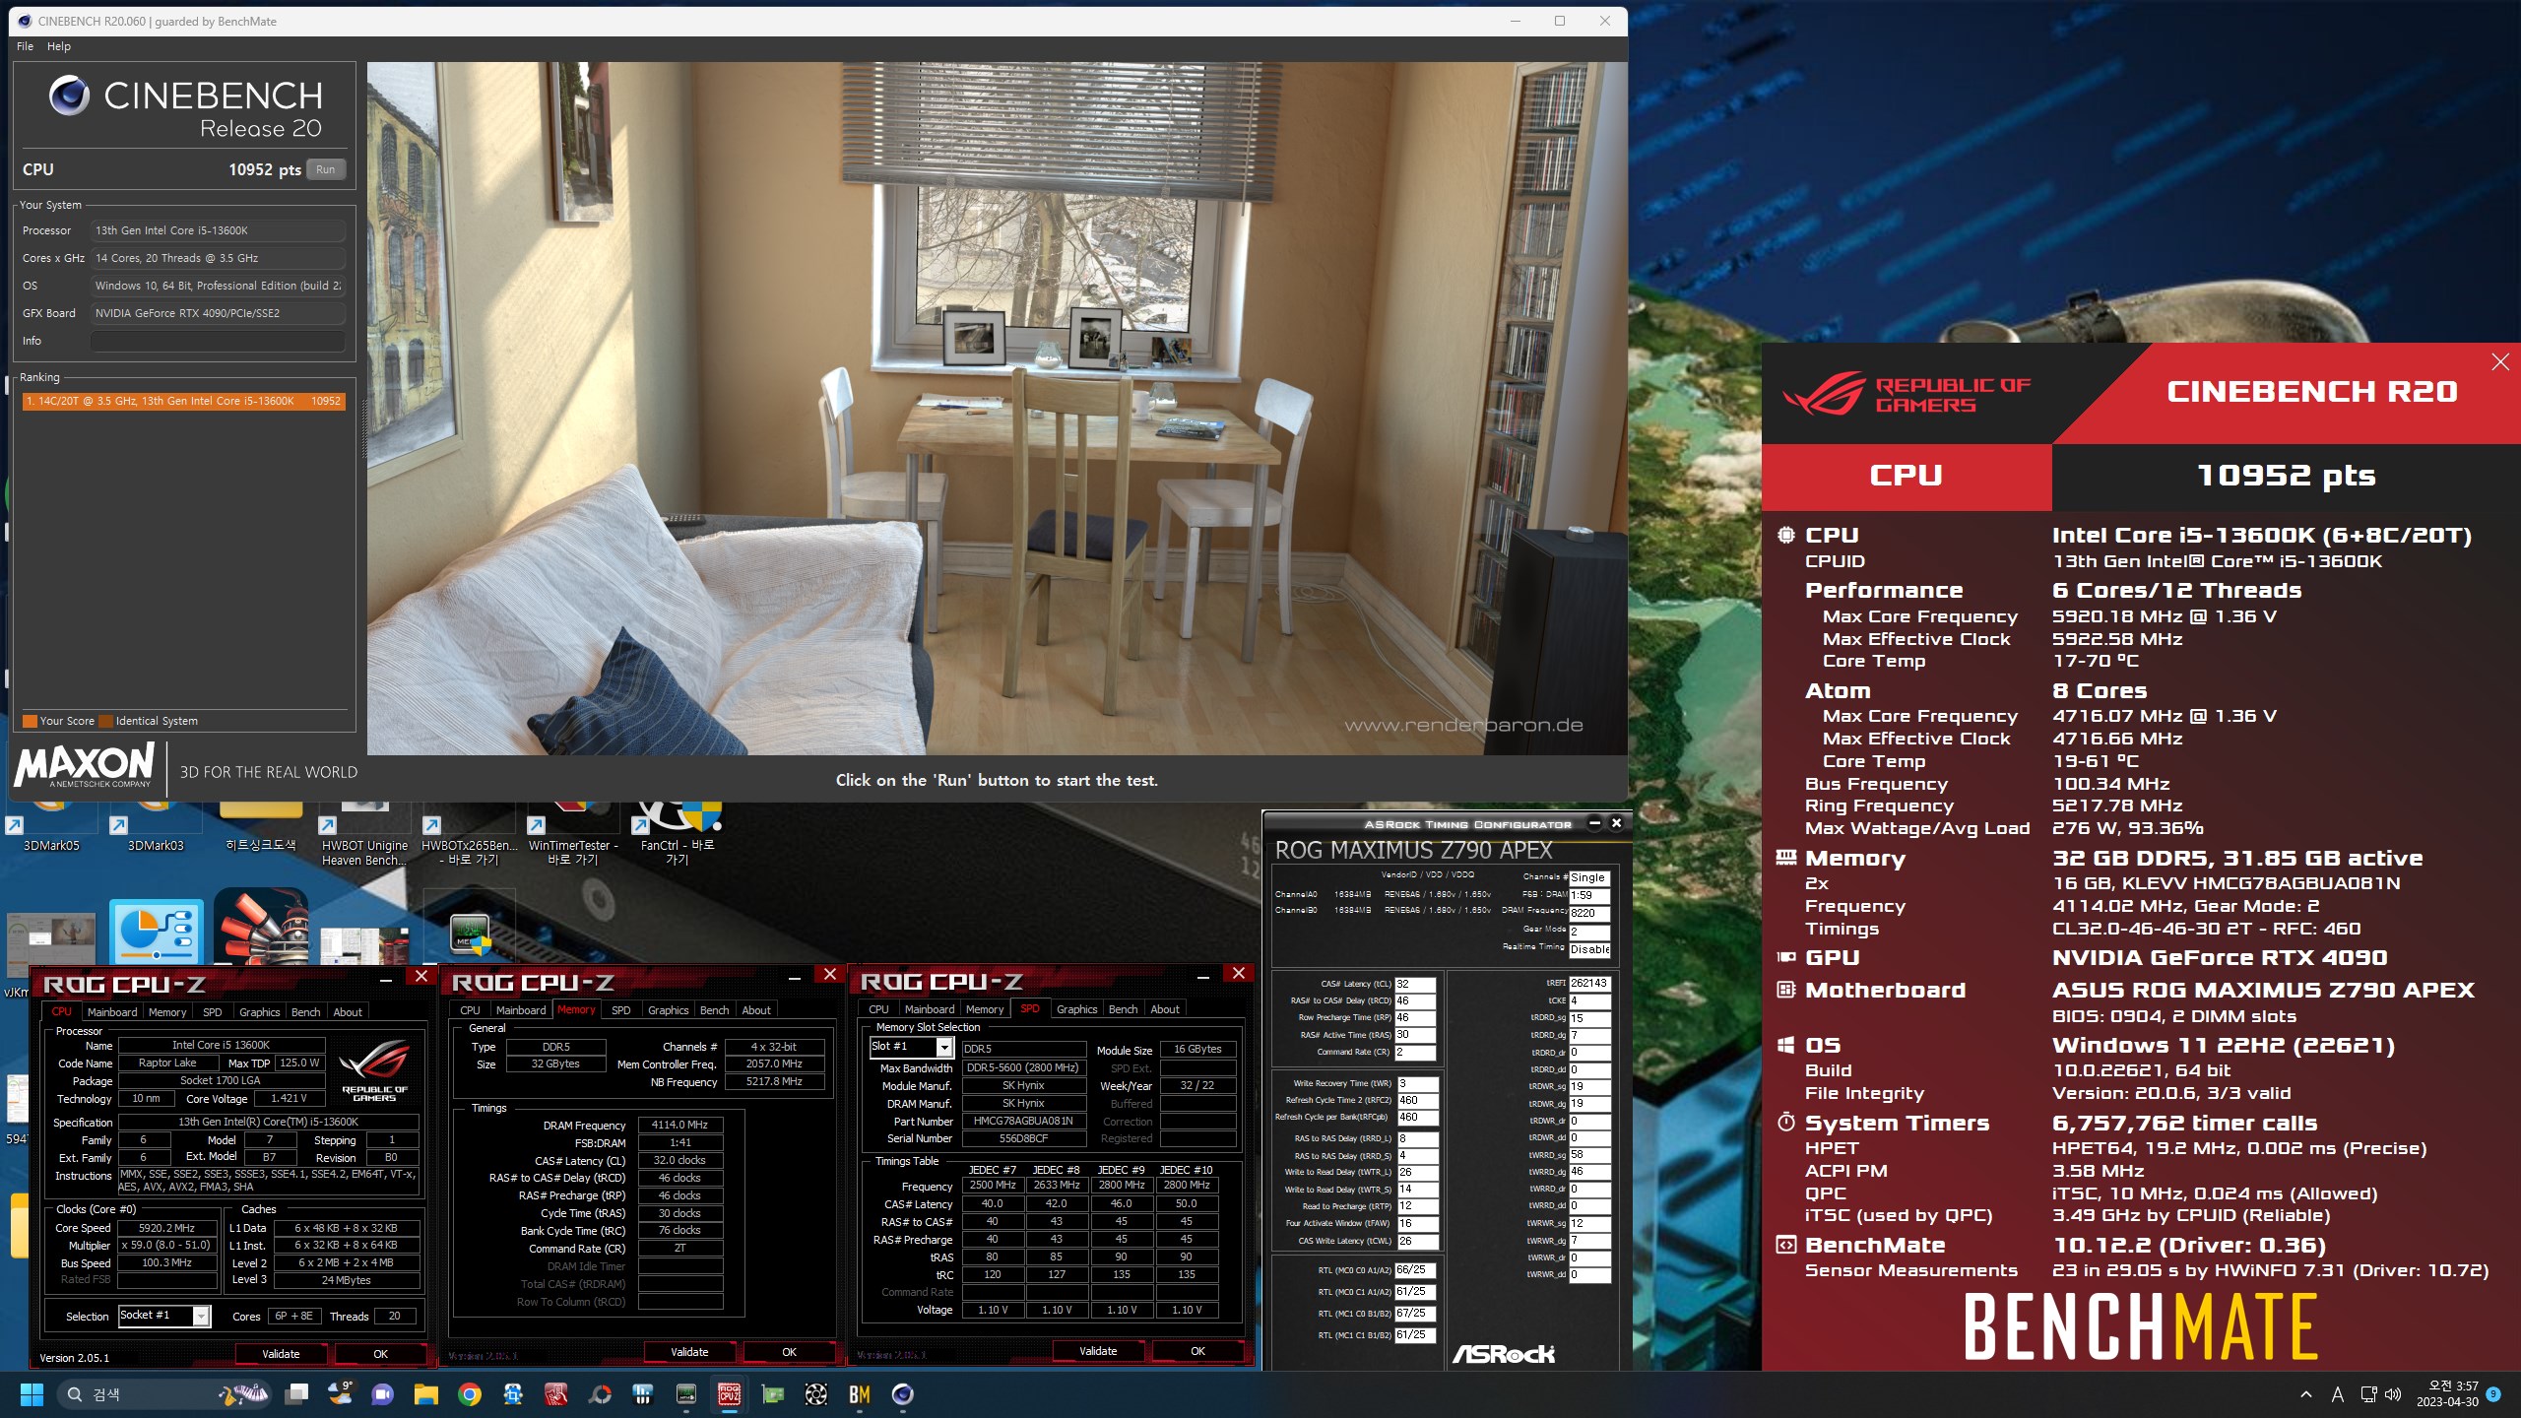Open Task View from the taskbar

coord(296,1394)
